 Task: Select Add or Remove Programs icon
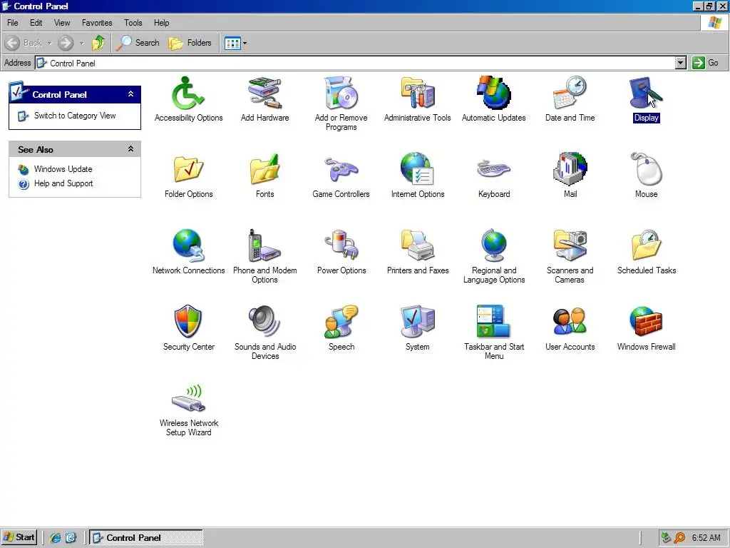coord(341,93)
